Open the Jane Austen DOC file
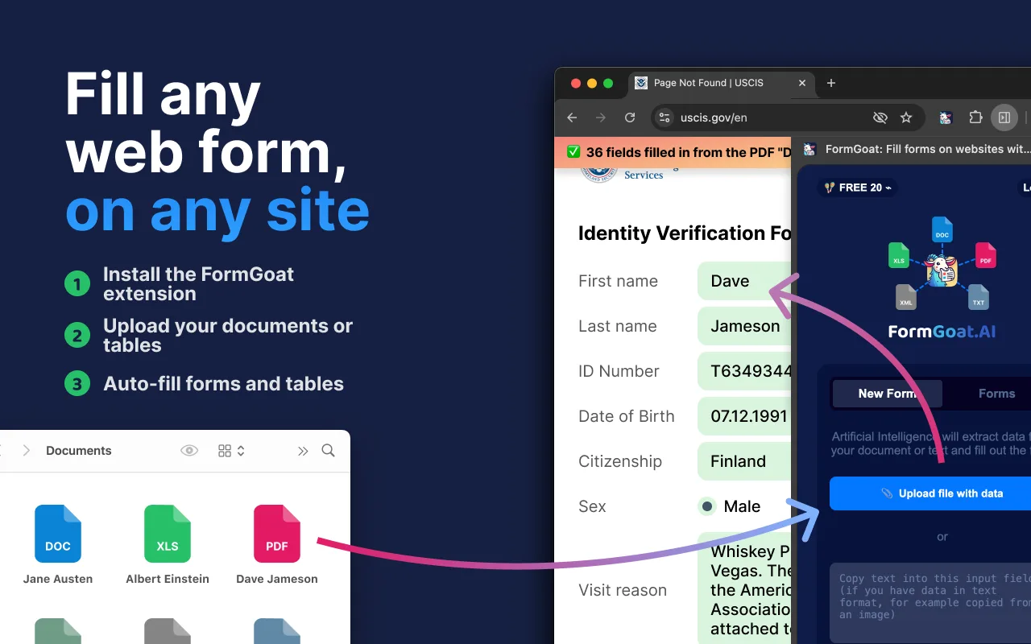 click(x=58, y=544)
